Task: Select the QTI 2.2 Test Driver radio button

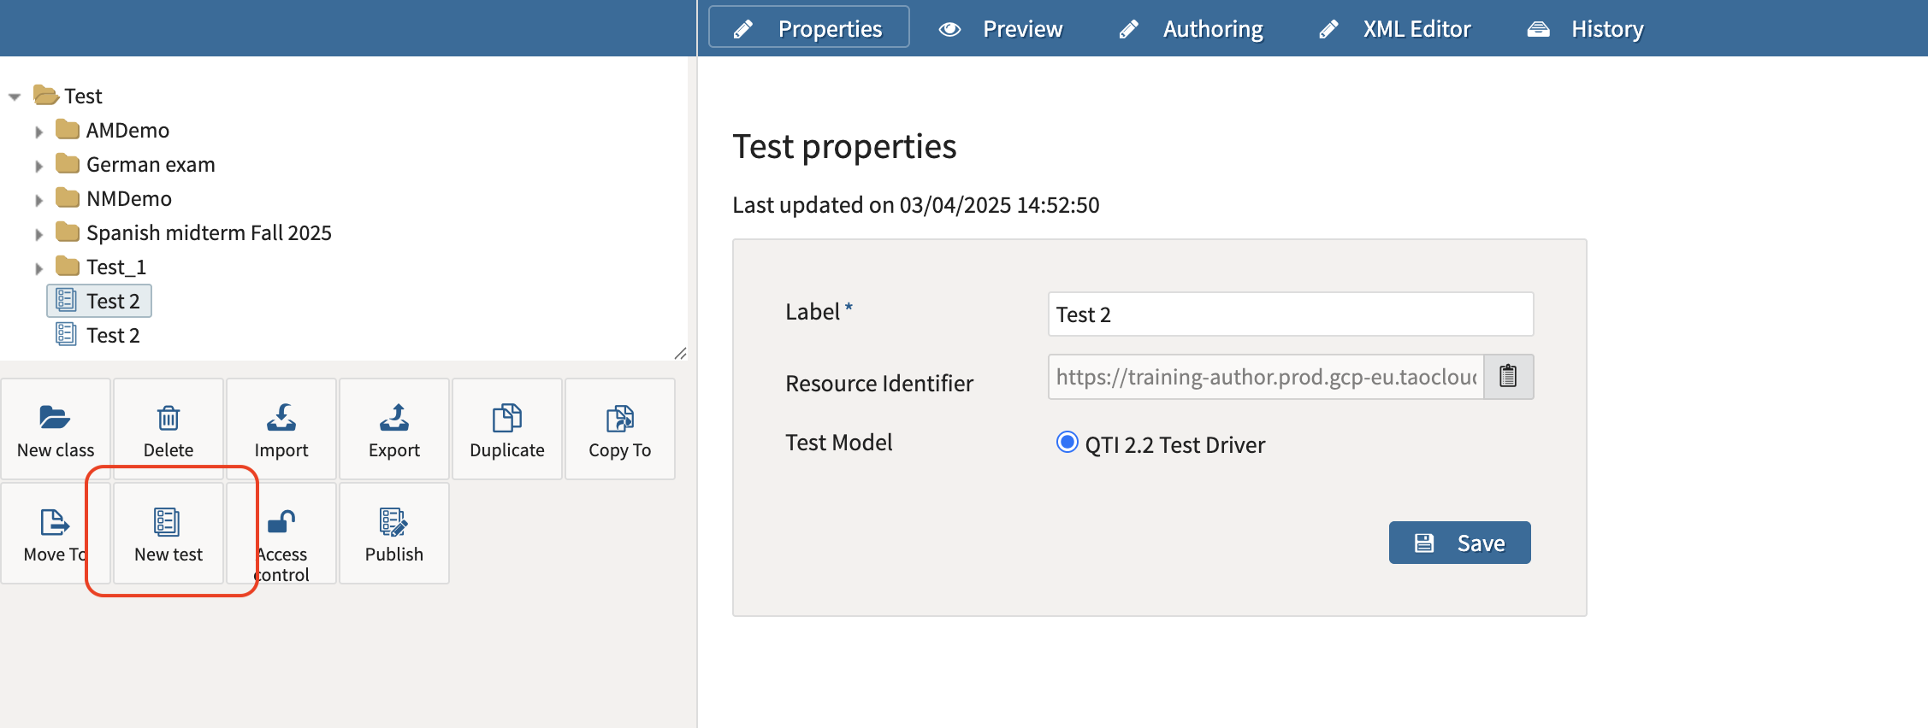Action: click(1067, 443)
